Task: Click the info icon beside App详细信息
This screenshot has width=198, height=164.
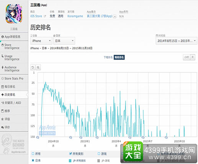Action: pos(2,37)
